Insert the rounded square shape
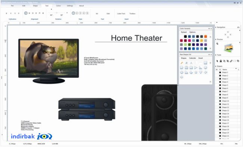This screenshot has width=243, height=147. pos(182,68)
